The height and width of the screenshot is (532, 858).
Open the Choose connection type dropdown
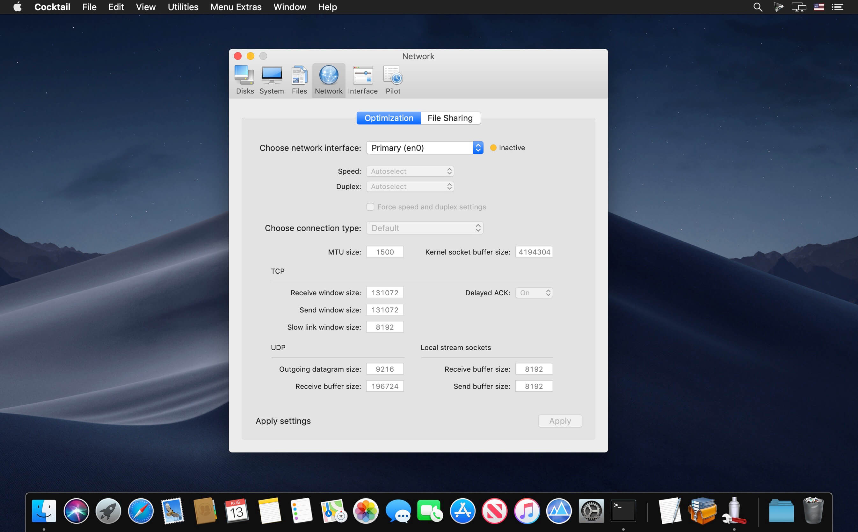pos(425,228)
